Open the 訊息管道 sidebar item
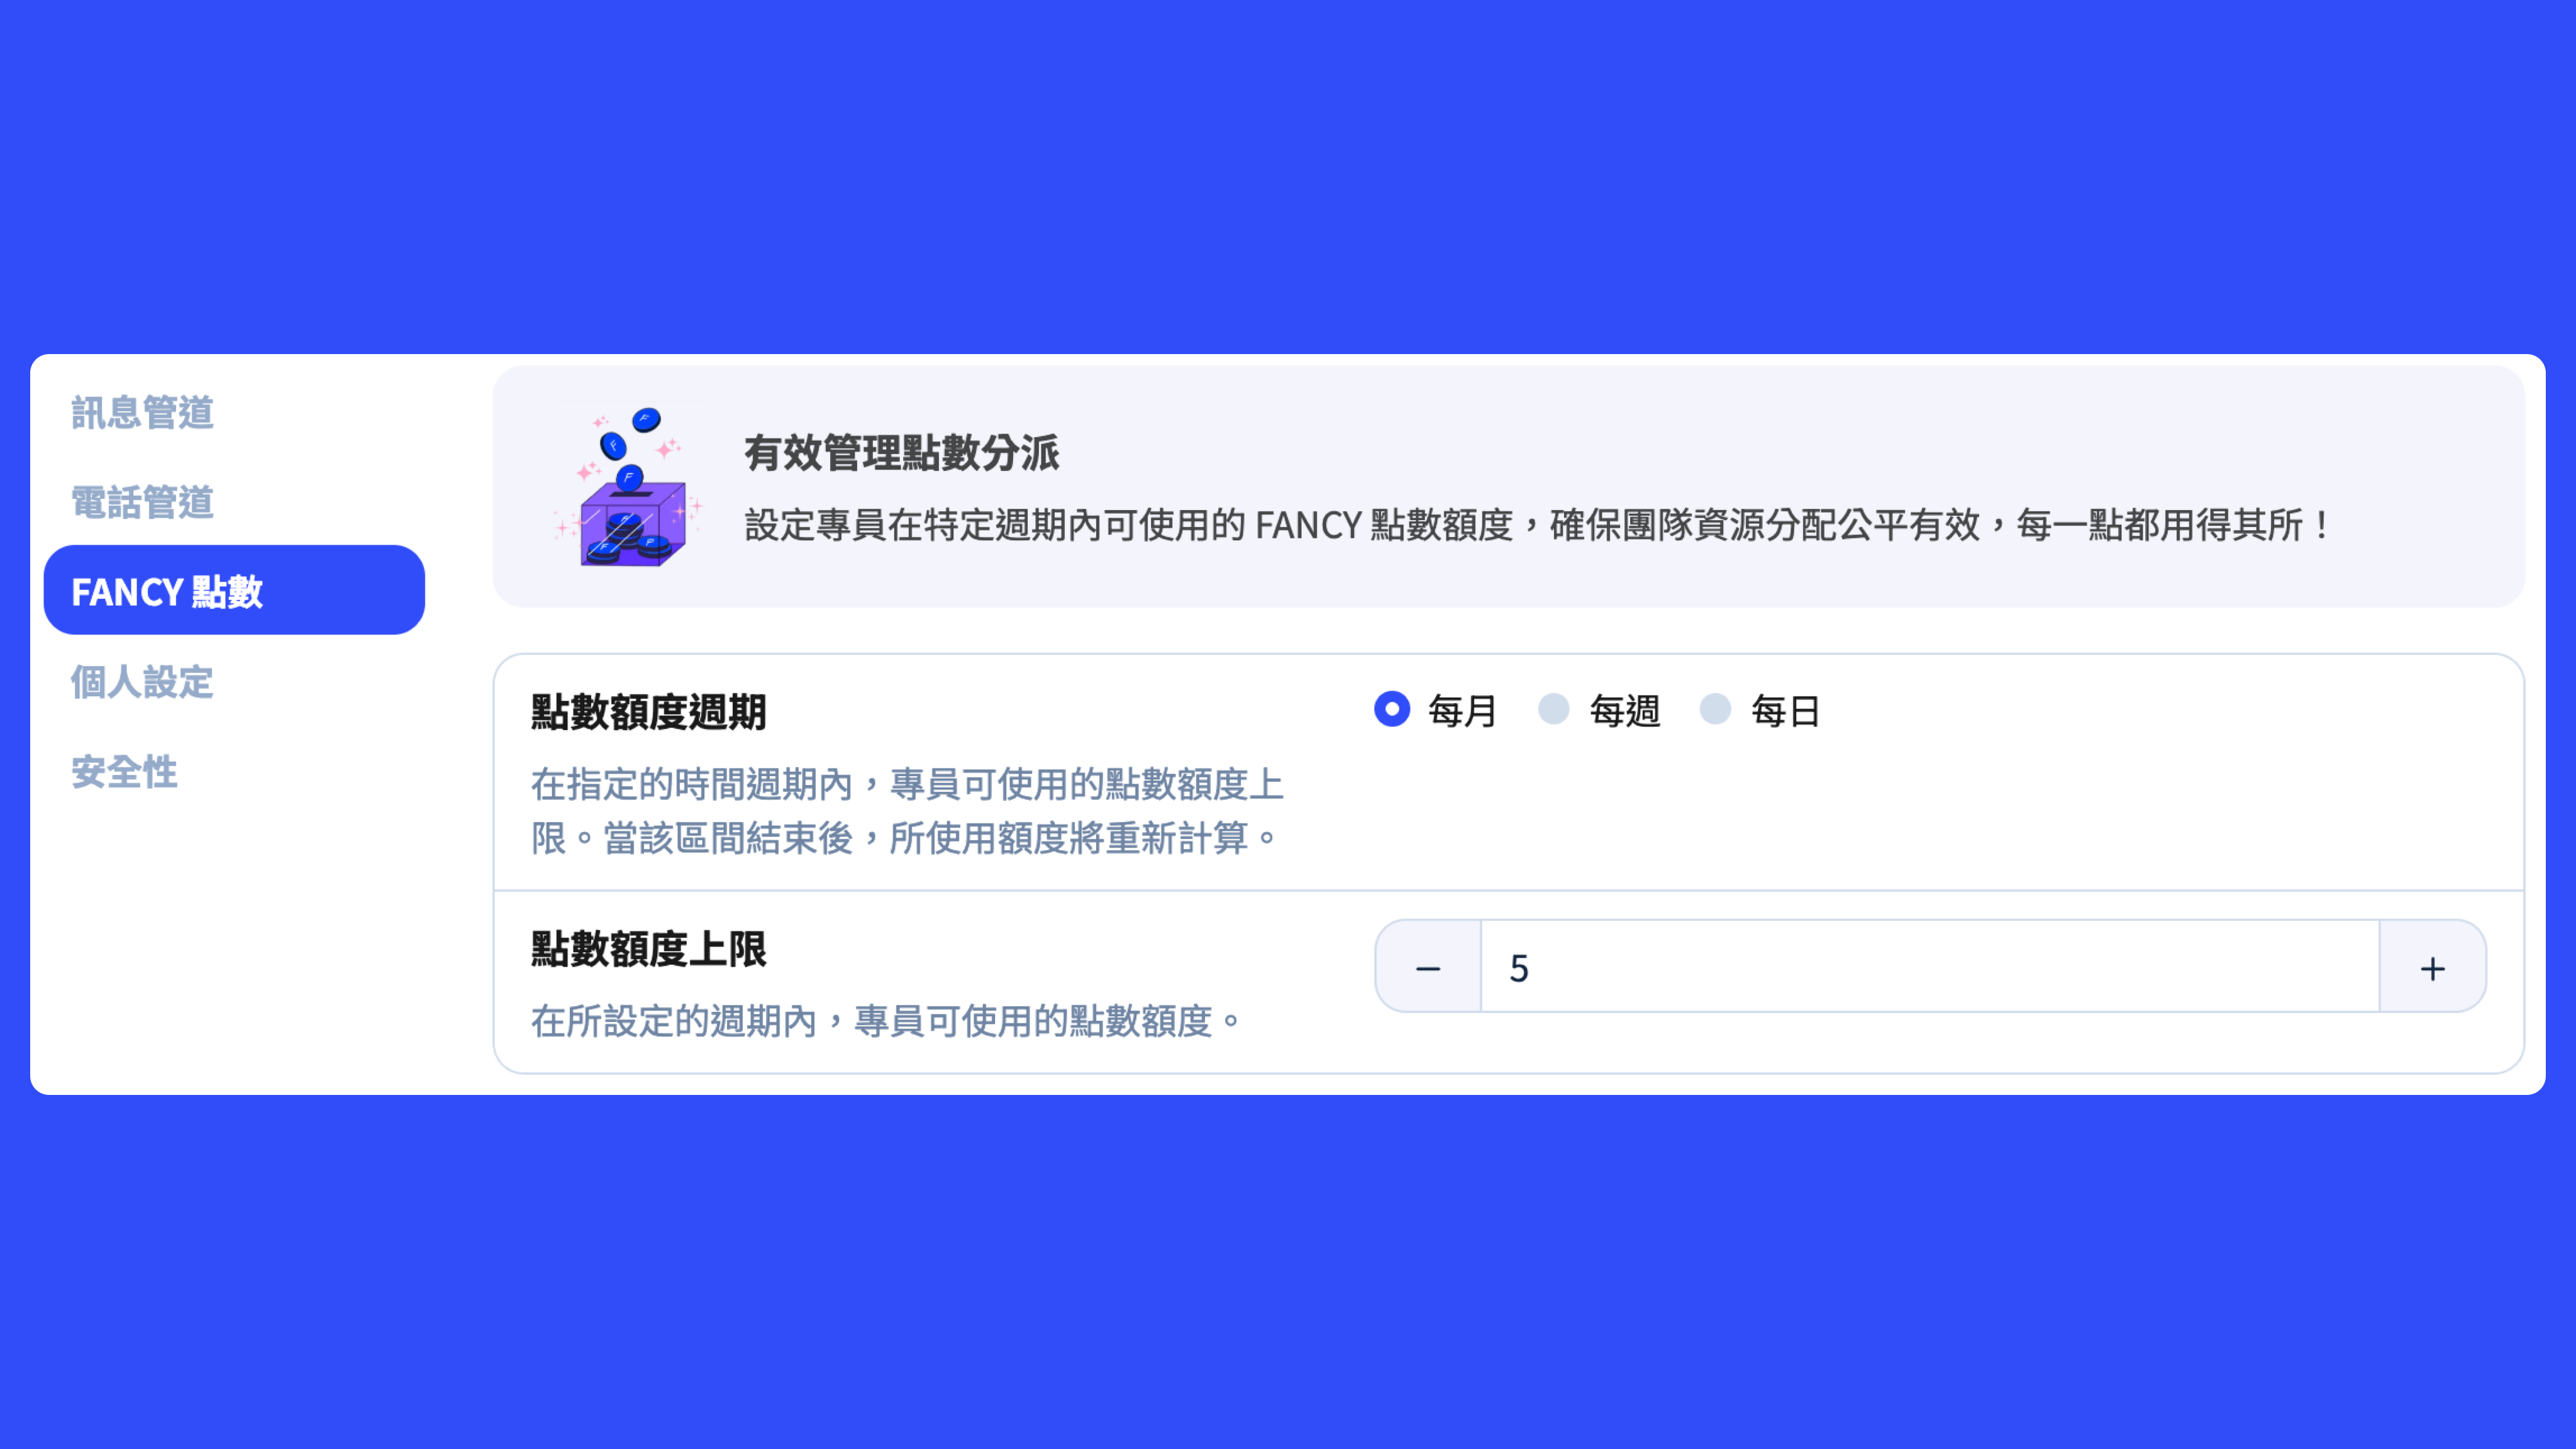The width and height of the screenshot is (2576, 1449). click(142, 413)
